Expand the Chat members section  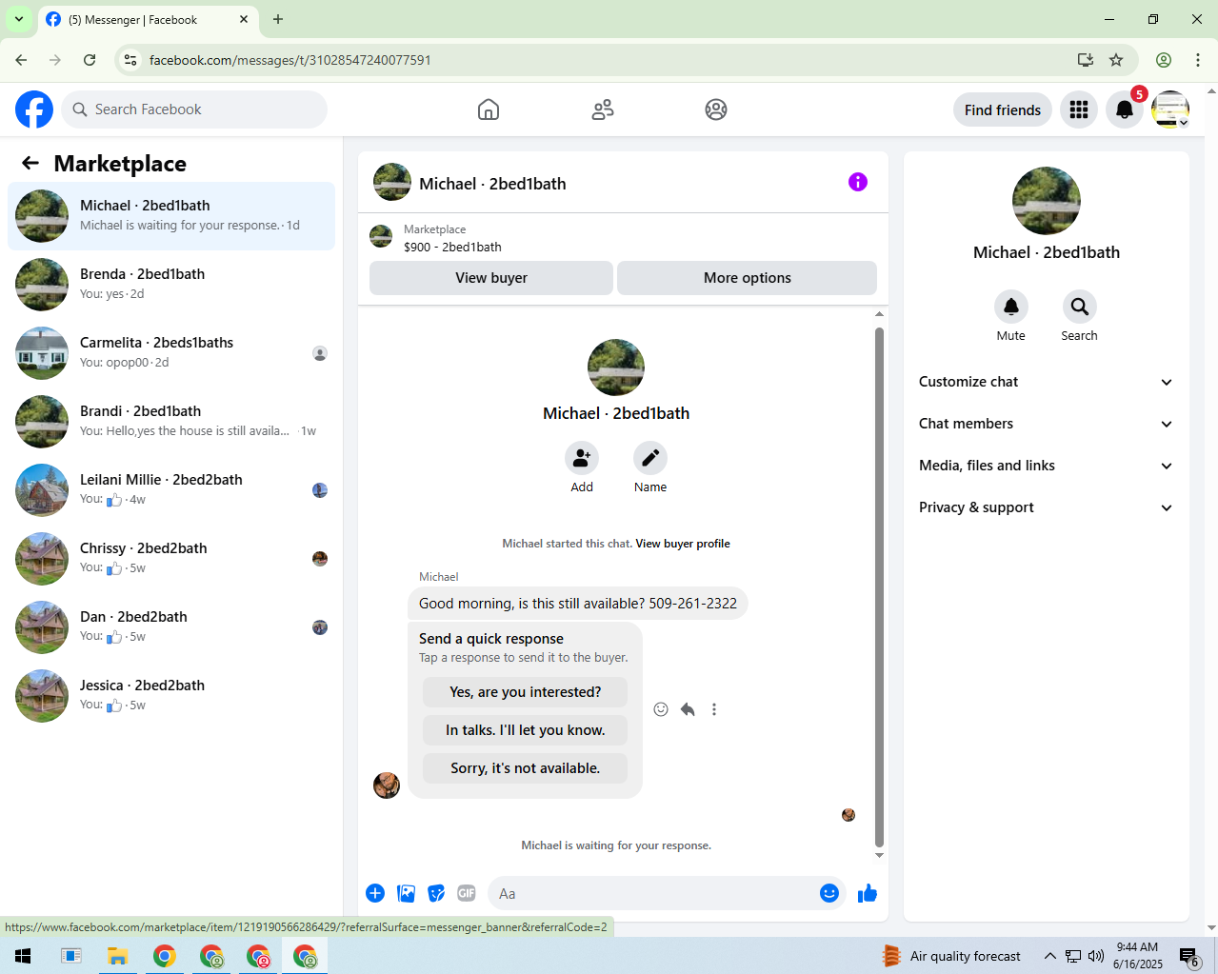click(x=1047, y=424)
